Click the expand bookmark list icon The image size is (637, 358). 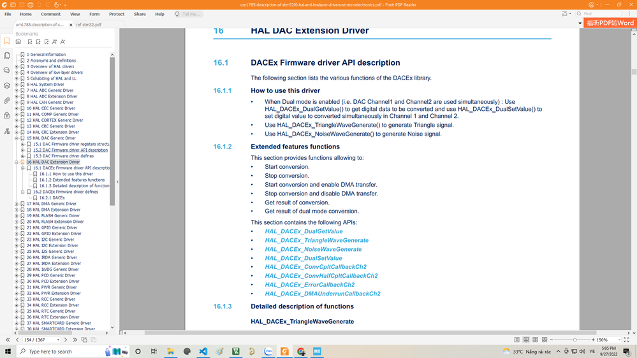[18, 42]
